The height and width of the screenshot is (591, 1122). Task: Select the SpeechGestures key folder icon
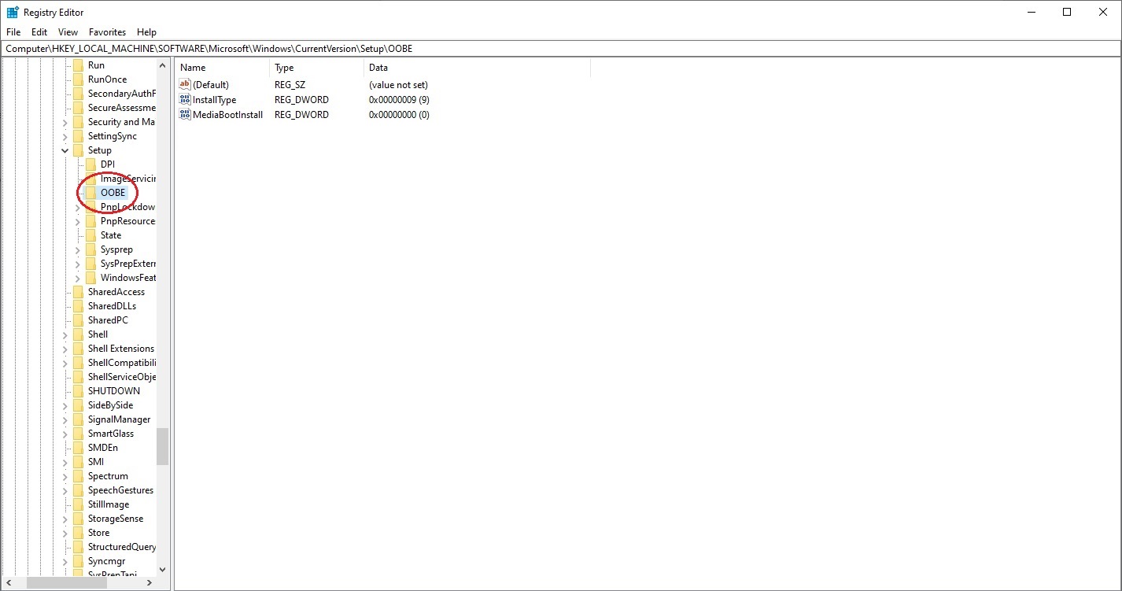(x=78, y=490)
